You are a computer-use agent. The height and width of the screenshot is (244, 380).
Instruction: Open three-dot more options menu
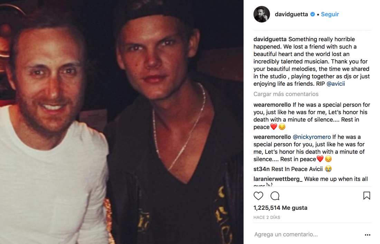click(368, 235)
